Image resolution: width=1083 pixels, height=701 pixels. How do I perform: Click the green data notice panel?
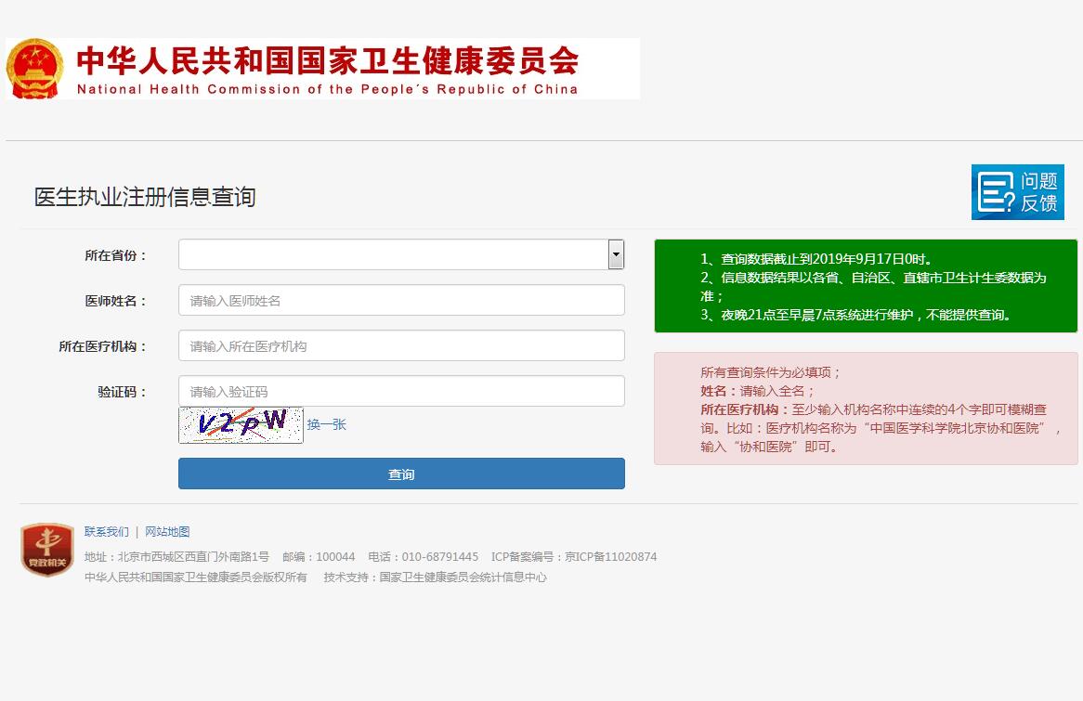[x=866, y=286]
